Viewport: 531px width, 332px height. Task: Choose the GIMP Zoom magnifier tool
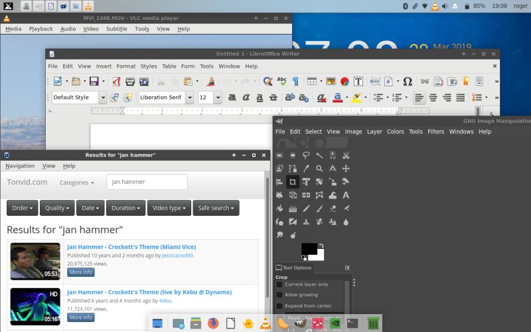319,169
